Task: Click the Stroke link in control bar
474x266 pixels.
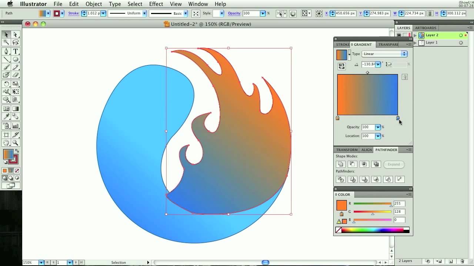Action: coord(74,13)
